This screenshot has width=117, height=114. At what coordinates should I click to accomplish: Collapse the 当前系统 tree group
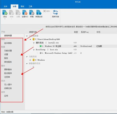[27, 57]
